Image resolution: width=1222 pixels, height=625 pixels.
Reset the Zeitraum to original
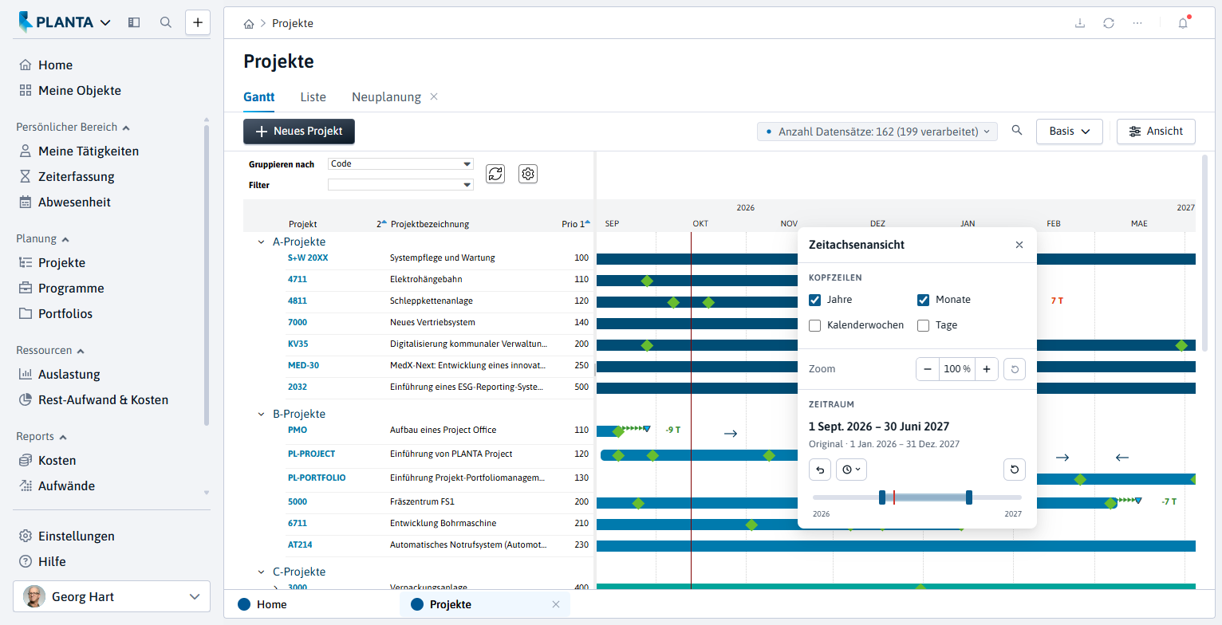coord(1015,470)
